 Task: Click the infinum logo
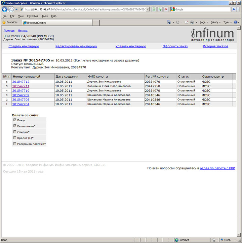click(x=212, y=35)
